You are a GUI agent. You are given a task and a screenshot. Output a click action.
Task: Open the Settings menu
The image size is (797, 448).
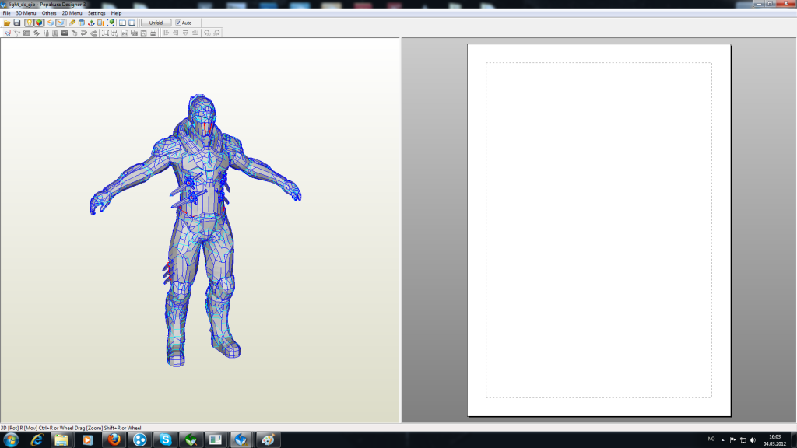point(96,13)
